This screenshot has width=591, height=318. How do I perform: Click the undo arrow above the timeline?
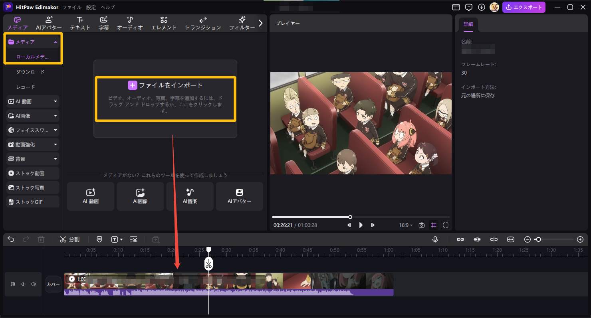click(x=11, y=239)
